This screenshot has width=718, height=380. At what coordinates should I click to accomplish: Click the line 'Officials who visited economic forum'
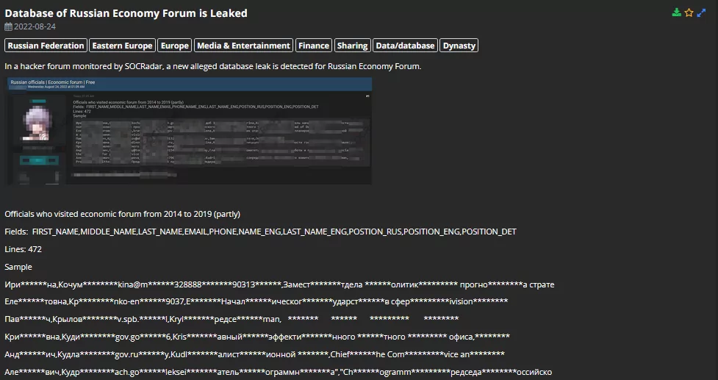pyautogui.click(x=122, y=215)
